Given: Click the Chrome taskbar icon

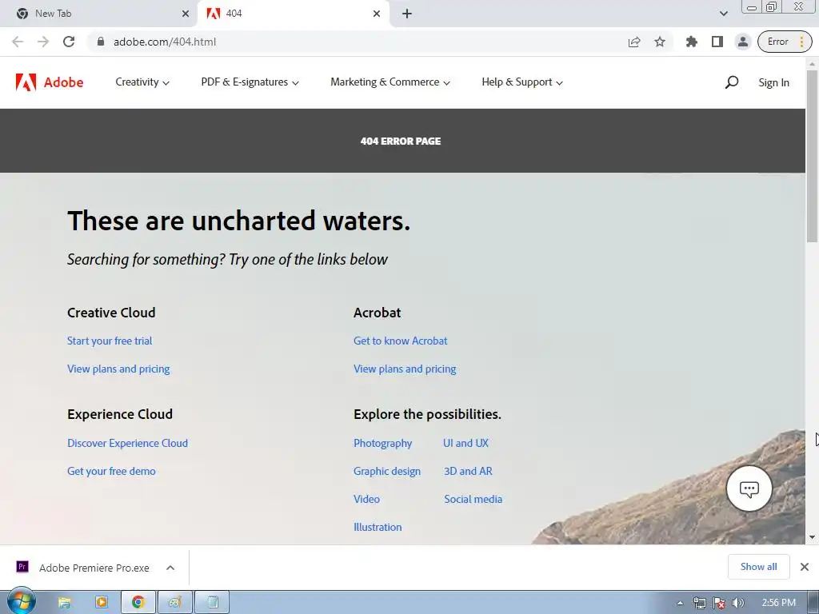Looking at the screenshot, I should coord(138,603).
